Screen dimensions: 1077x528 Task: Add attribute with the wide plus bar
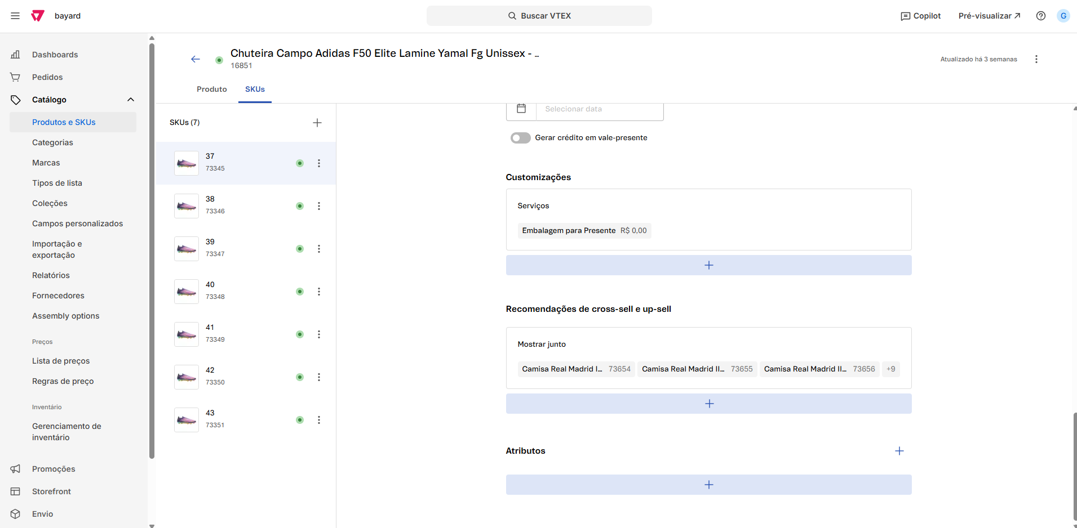click(708, 485)
